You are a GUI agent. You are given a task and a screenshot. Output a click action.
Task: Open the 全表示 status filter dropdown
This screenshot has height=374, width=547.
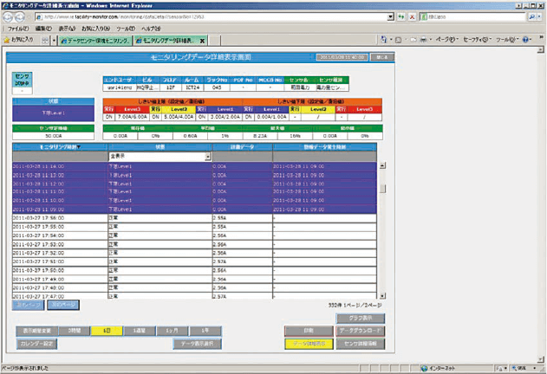(208, 157)
